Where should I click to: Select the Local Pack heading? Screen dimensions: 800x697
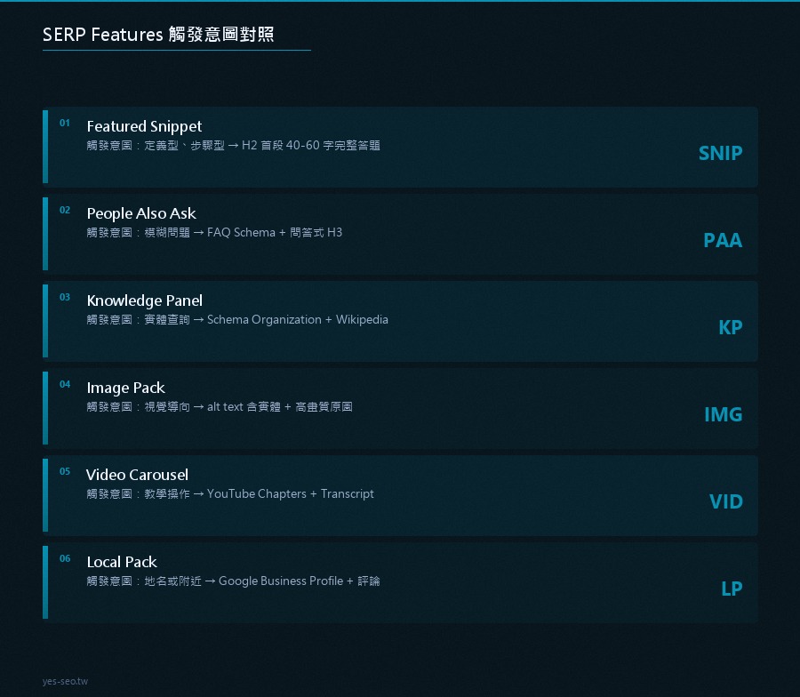(x=122, y=562)
